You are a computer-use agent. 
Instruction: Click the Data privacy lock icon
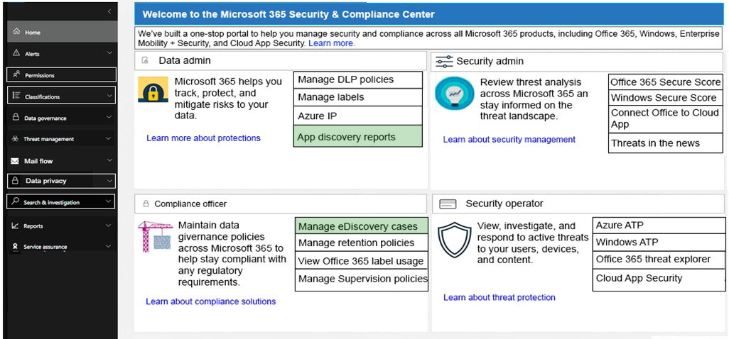(x=16, y=180)
